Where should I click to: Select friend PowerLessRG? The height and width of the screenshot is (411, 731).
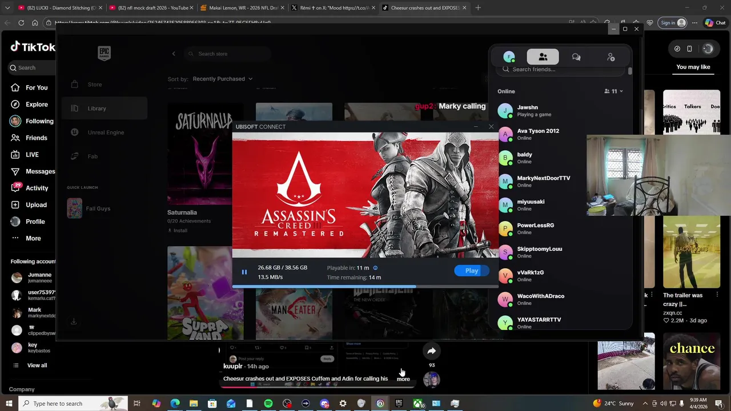tap(560, 229)
